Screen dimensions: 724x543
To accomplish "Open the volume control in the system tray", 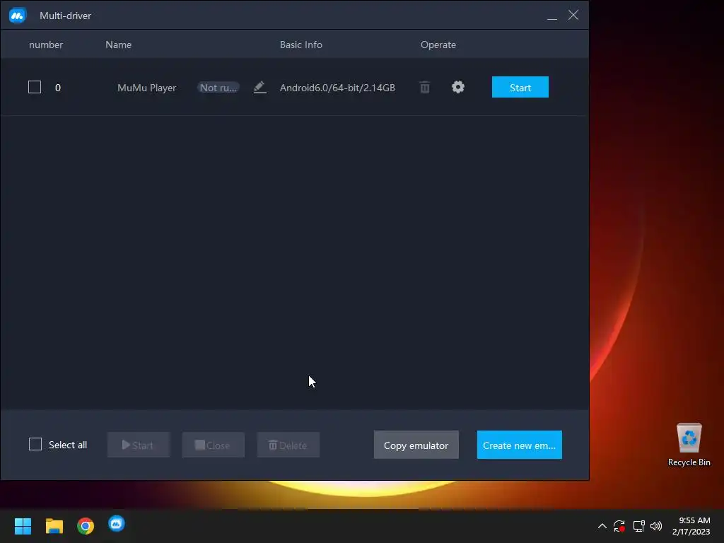I will pyautogui.click(x=656, y=526).
